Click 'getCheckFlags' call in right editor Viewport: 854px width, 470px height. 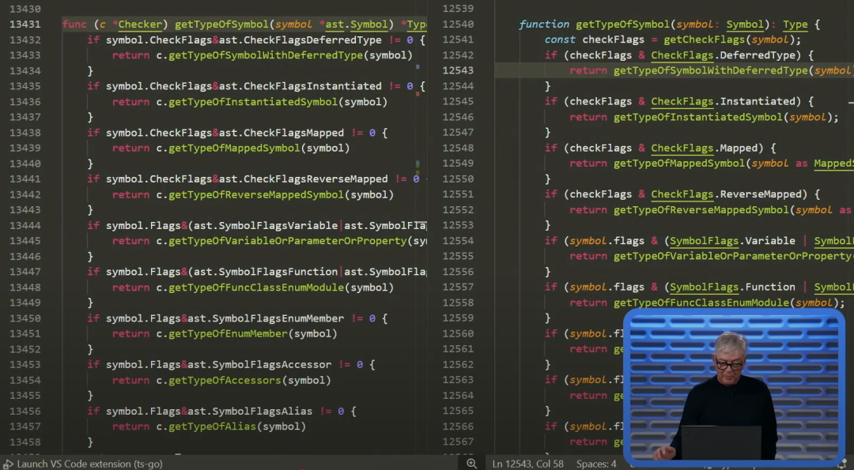(705, 39)
